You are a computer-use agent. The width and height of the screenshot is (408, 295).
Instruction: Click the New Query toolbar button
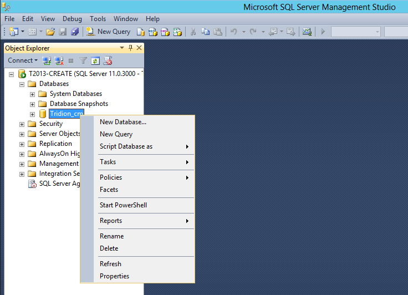click(108, 32)
